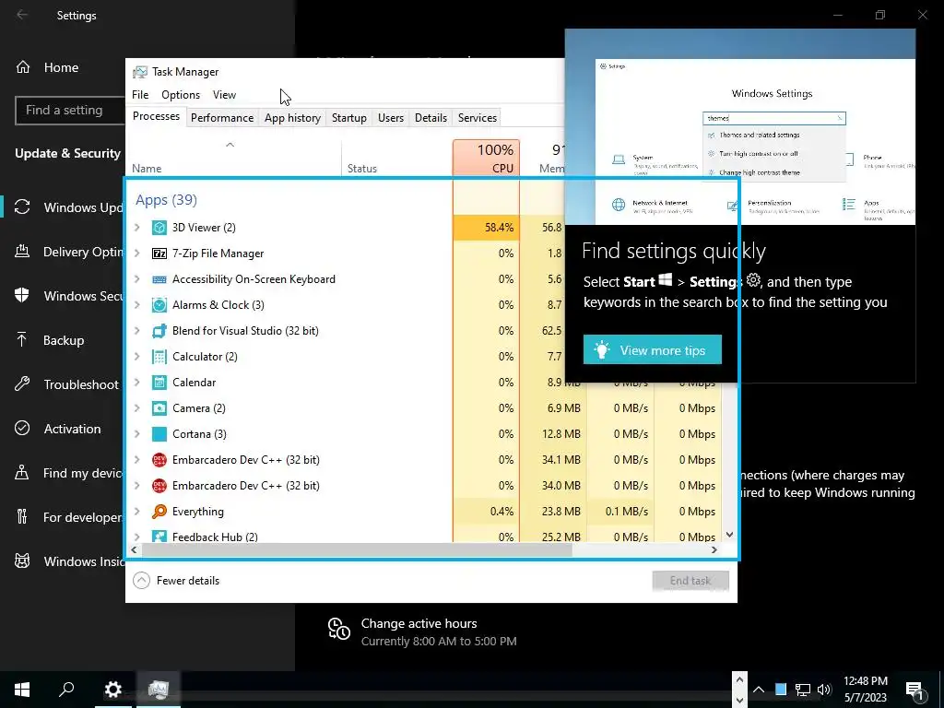Expand the Calendar process row
Image resolution: width=944 pixels, height=708 pixels.
(x=137, y=383)
